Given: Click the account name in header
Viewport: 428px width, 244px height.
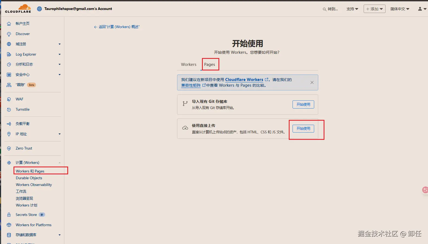Looking at the screenshot, I should [x=78, y=9].
